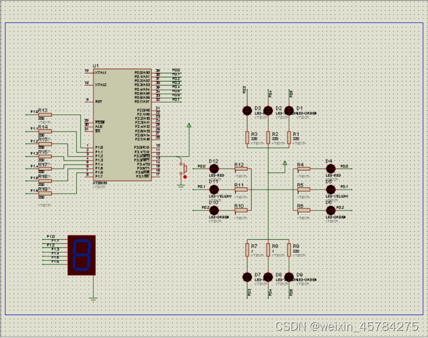
Task: Pick LED D8 in the bottom group
Action: (x=268, y=277)
